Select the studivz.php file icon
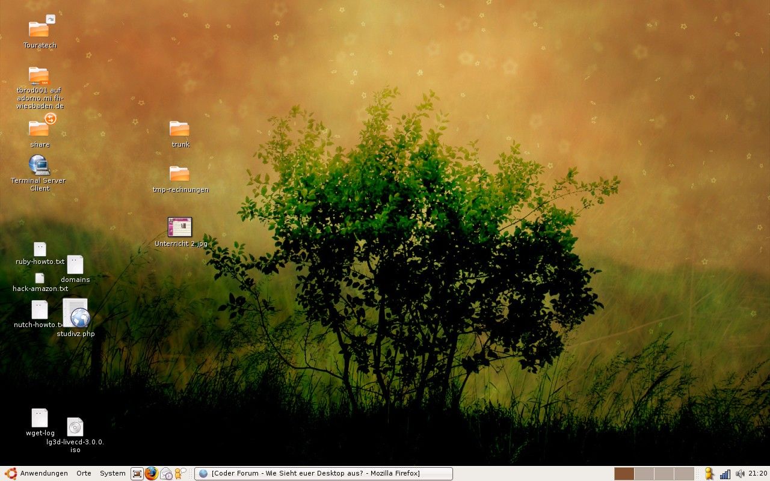The width and height of the screenshot is (770, 481). pos(76,313)
